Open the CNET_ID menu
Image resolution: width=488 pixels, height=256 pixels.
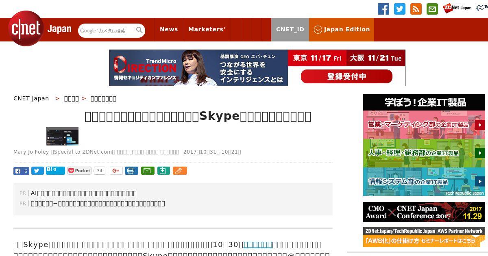(x=290, y=30)
